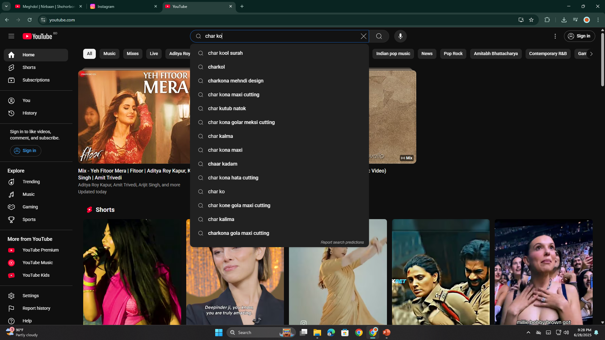Screen dimensions: 605x340
Task: Click the magnifier search submit button
Action: coord(379,36)
